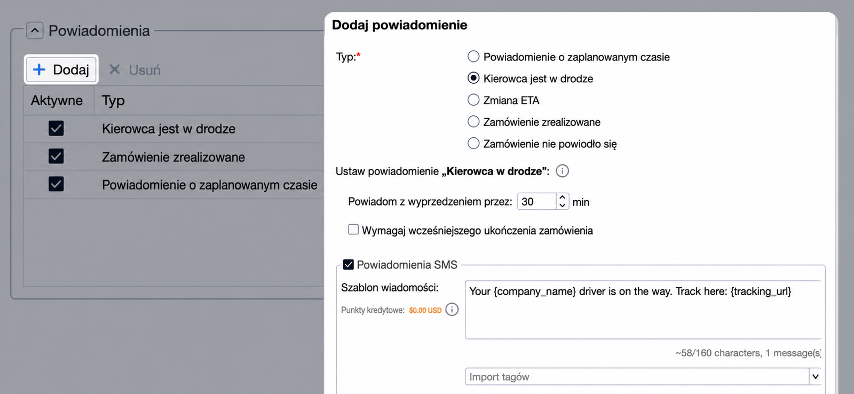This screenshot has height=394, width=854.
Task: Click the info icon beside "Kierowca w drodze"
Action: pos(562,171)
